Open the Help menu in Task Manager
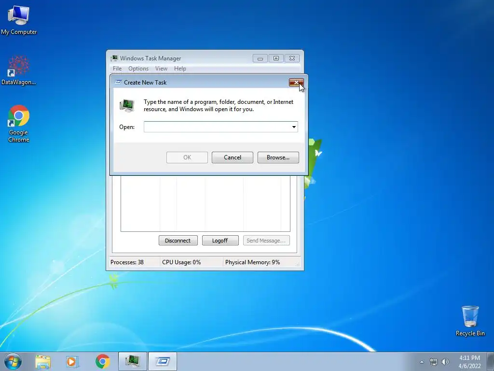The height and width of the screenshot is (371, 494). pyautogui.click(x=180, y=69)
